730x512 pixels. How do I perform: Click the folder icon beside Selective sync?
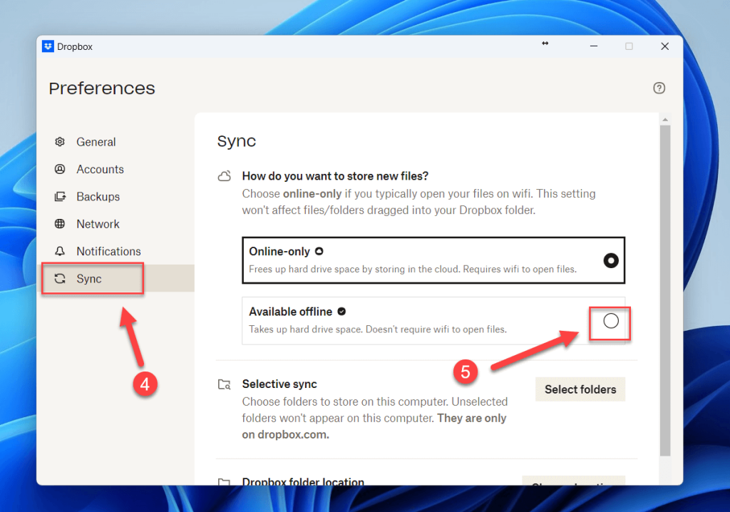[225, 384]
